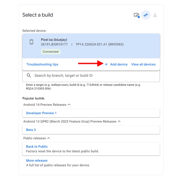This screenshot has width=184, height=179.
Task: Click the Popular builds heading
Action: click(33, 98)
